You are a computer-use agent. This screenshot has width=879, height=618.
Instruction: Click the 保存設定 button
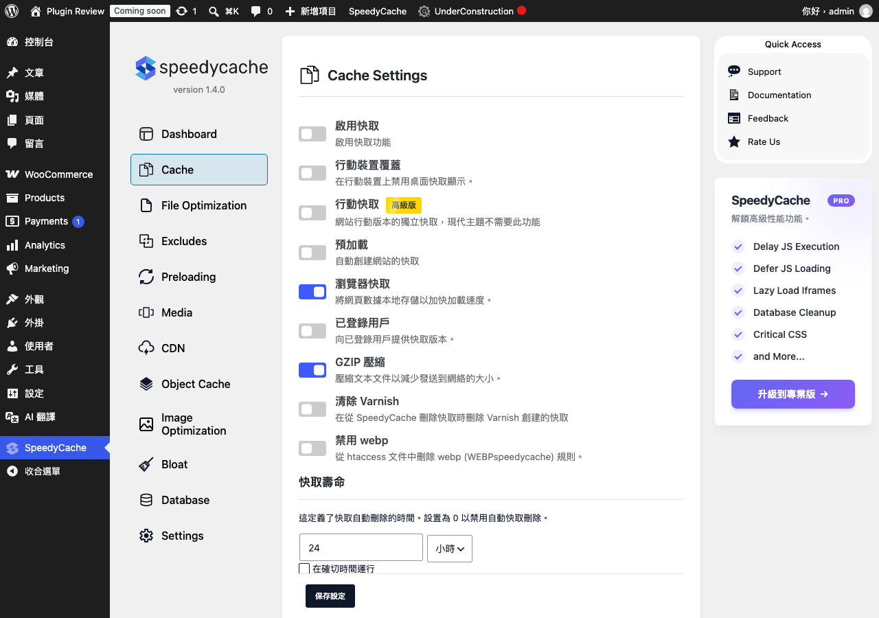coord(330,596)
